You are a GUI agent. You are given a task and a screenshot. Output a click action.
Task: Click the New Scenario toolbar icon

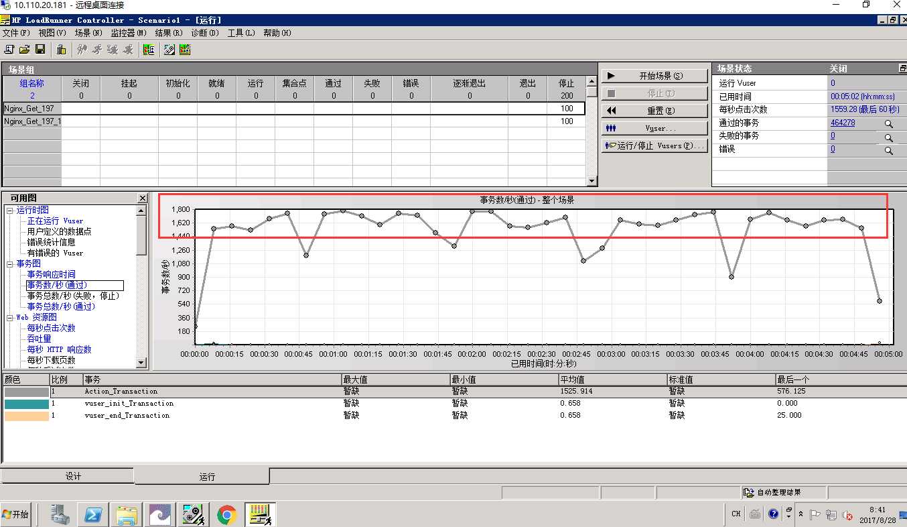coord(9,49)
